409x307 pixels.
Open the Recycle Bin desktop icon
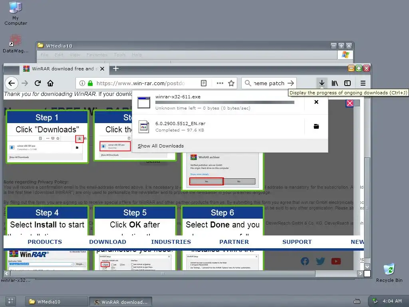pyautogui.click(x=389, y=273)
